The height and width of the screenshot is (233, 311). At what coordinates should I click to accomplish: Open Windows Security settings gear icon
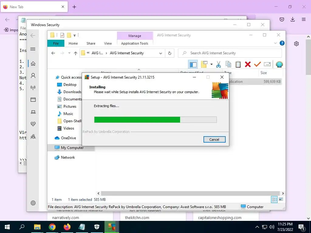click(x=33, y=203)
